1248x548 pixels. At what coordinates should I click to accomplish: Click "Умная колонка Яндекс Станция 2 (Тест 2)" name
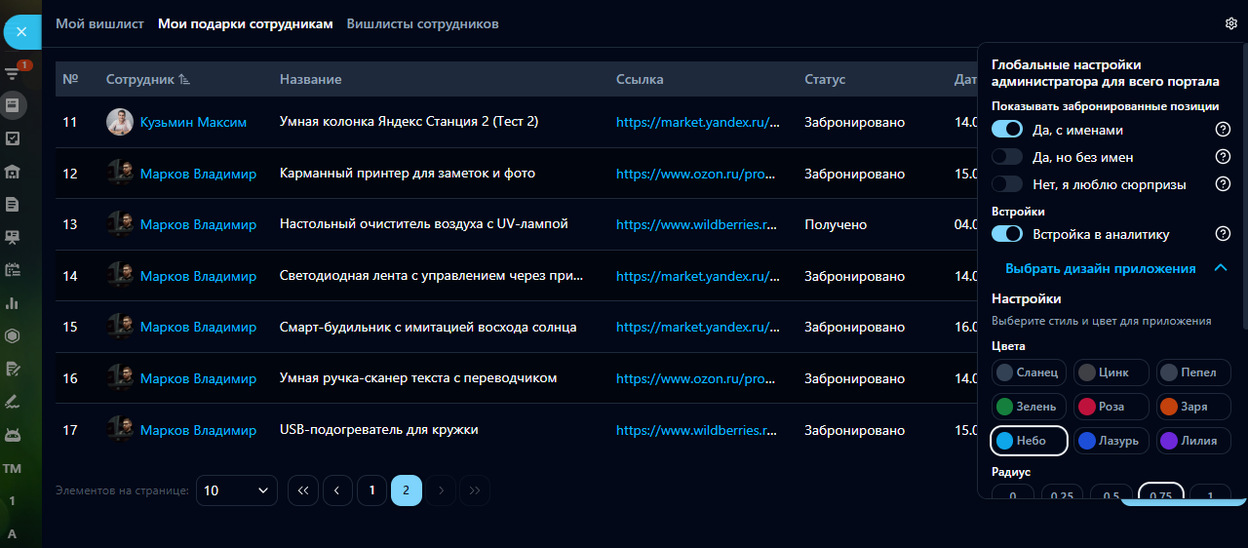coord(409,122)
